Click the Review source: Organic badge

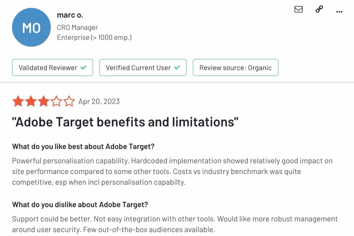tap(235, 68)
